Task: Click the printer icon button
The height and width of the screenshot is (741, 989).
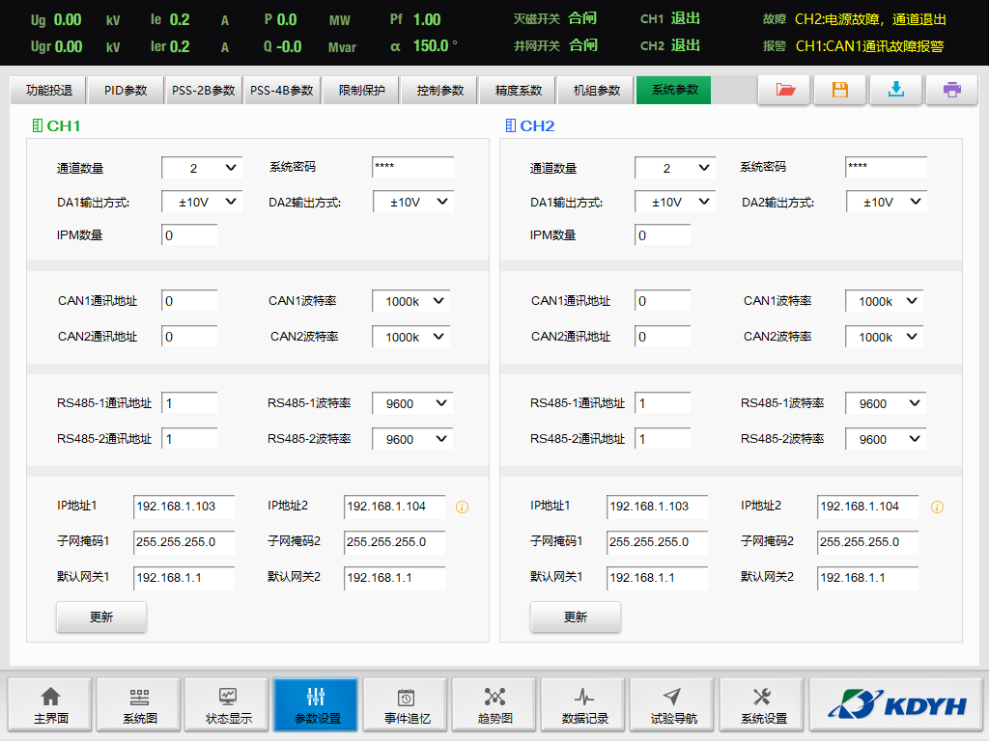Action: pos(951,90)
